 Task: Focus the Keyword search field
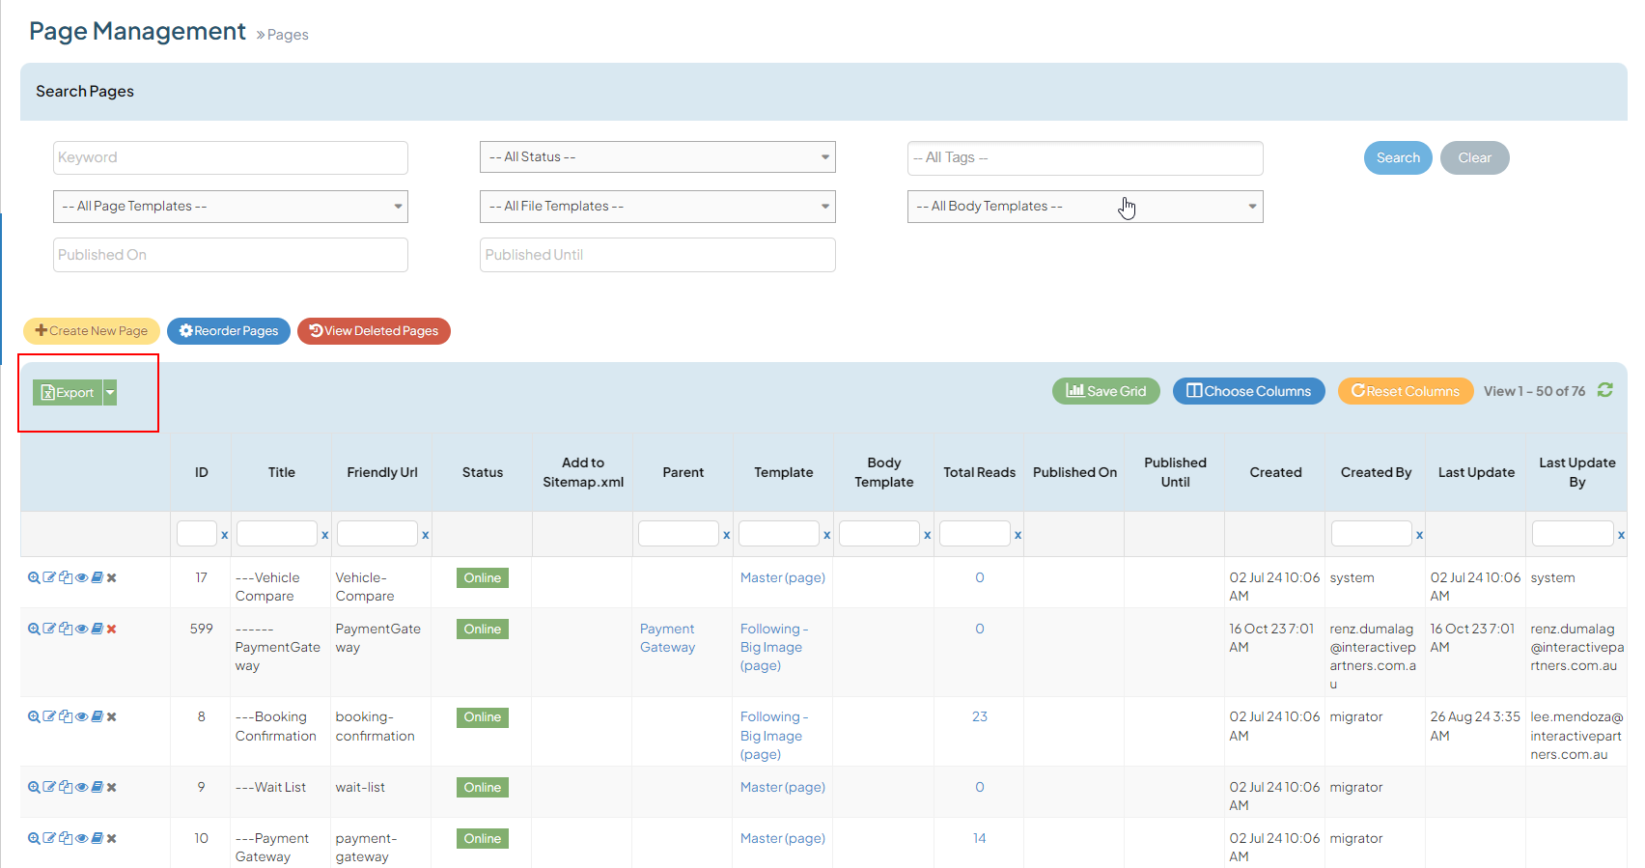tap(231, 157)
